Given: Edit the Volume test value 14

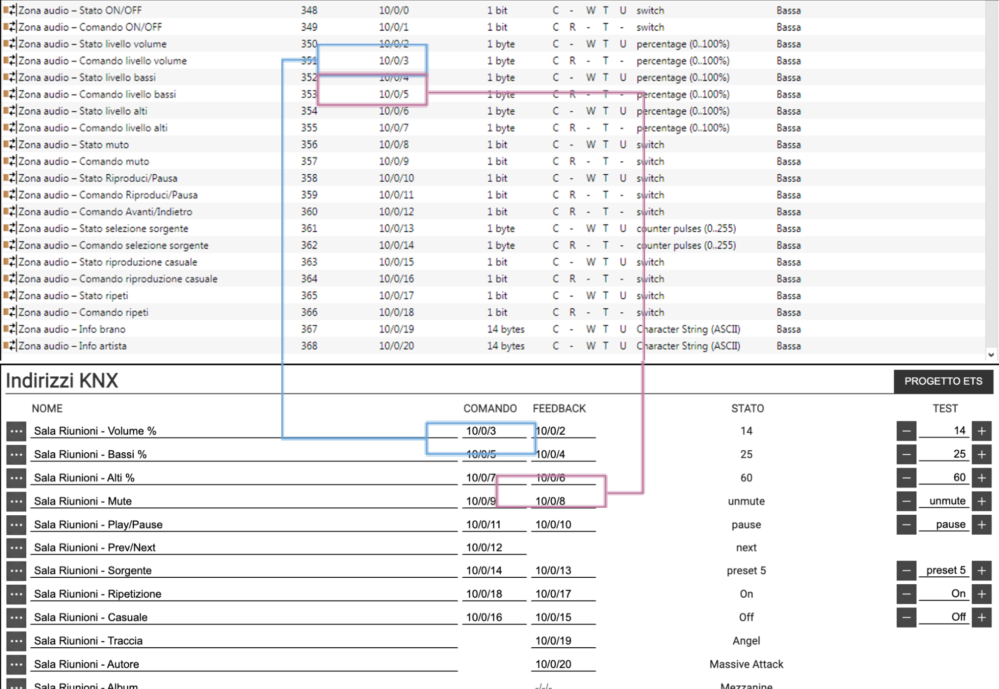Looking at the screenshot, I should (x=943, y=431).
